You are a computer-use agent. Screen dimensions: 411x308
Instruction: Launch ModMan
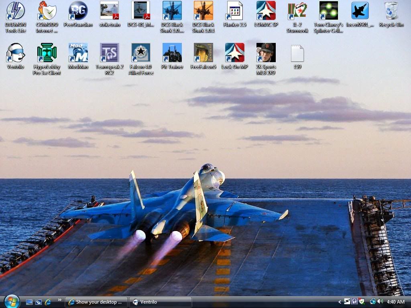click(x=78, y=53)
